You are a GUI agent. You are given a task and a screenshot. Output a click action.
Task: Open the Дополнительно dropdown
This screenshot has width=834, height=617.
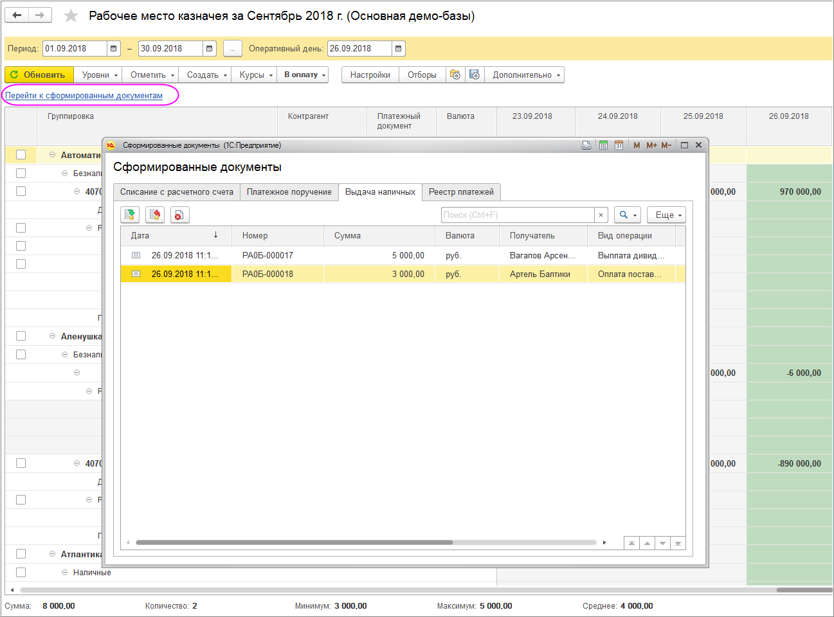(x=525, y=75)
